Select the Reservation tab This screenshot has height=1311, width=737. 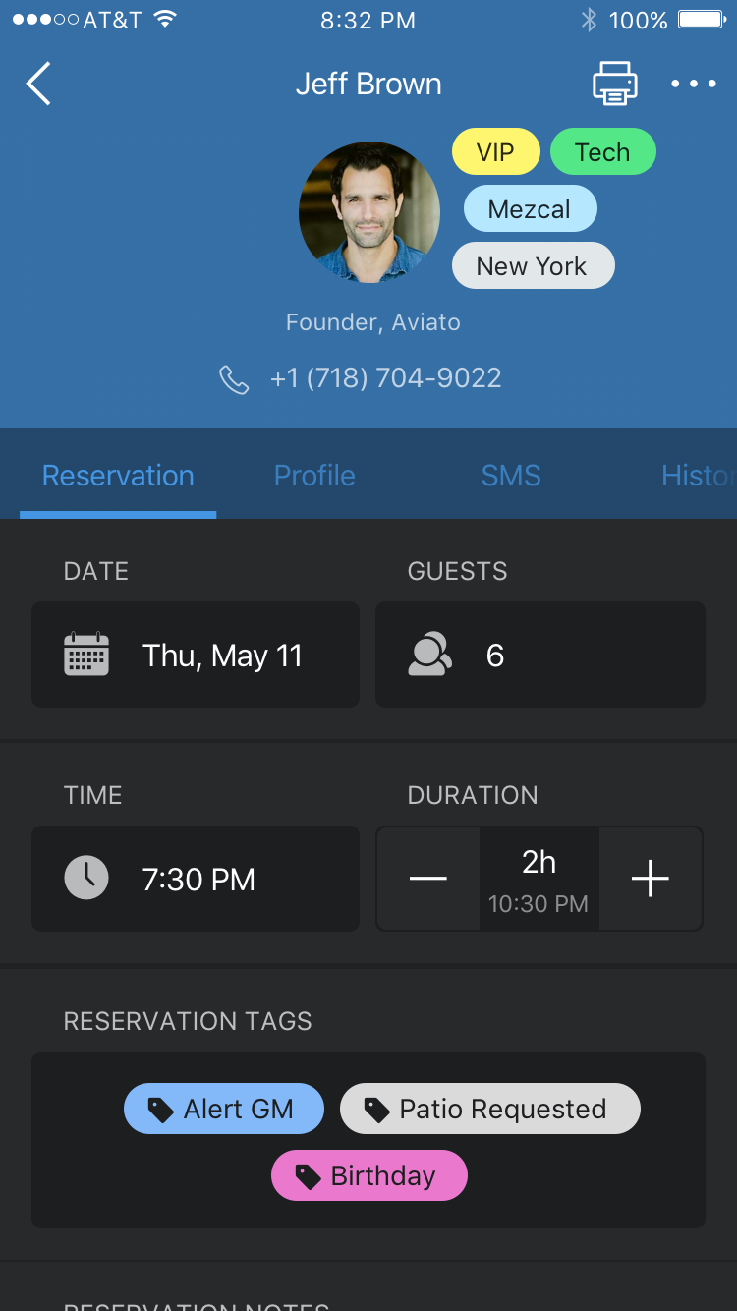click(118, 476)
